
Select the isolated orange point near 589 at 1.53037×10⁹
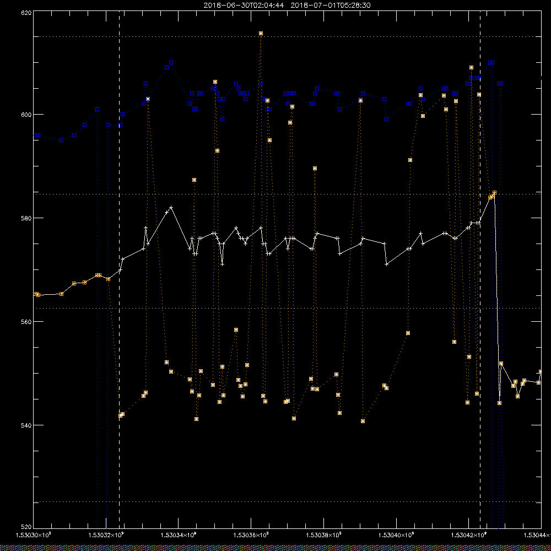tap(315, 169)
